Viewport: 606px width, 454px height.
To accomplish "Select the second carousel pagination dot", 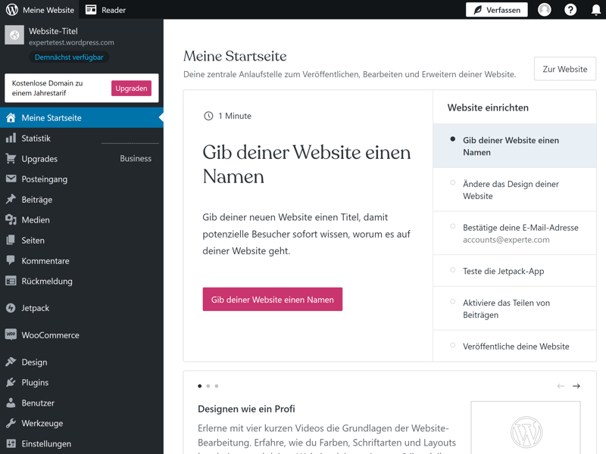I will pos(208,386).
